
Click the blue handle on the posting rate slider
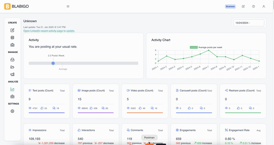53,63
